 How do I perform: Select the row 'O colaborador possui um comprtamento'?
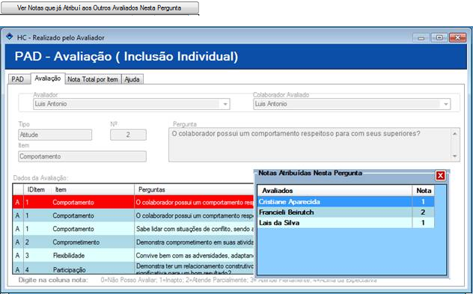pos(134,215)
